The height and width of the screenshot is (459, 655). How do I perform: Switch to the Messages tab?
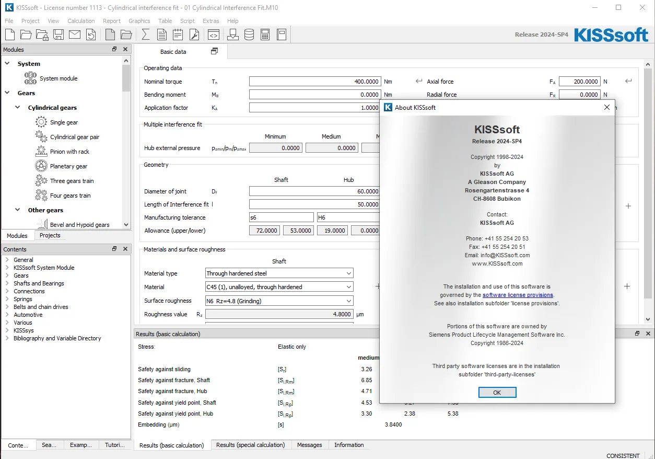[310, 445]
